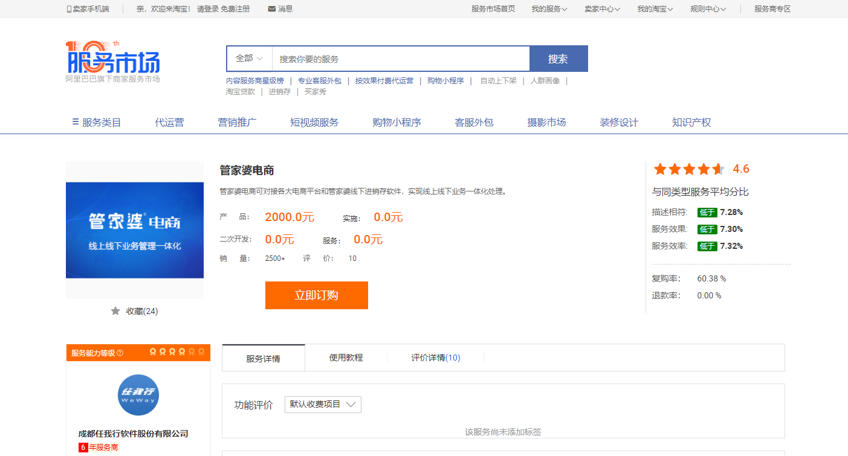Click the 该服务尚未添加标签 notice text
This screenshot has height=456, width=848.
(x=503, y=432)
